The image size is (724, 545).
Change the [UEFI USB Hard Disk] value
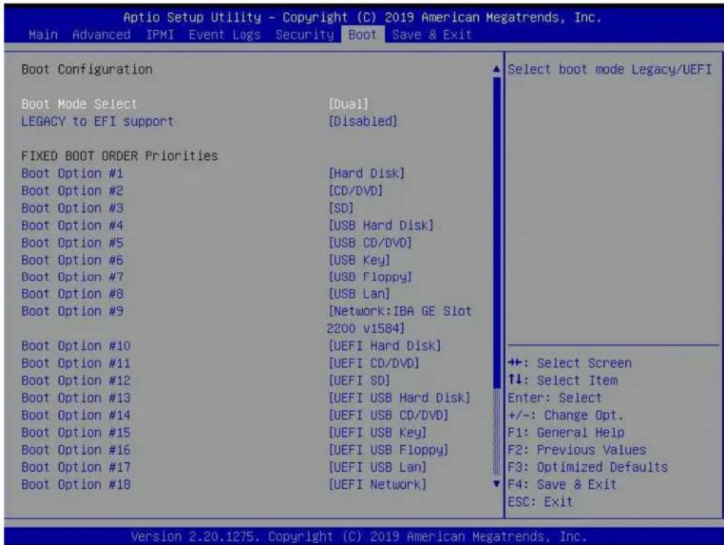point(399,398)
